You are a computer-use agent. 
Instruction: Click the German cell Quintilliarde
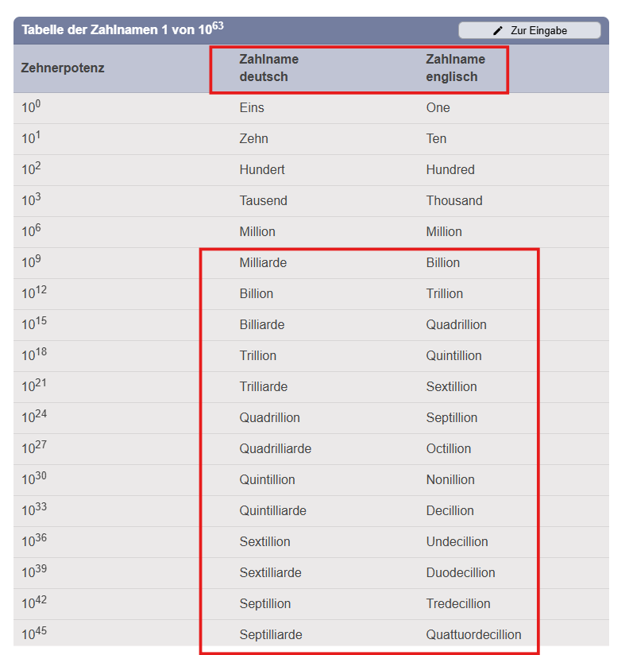[272, 510]
